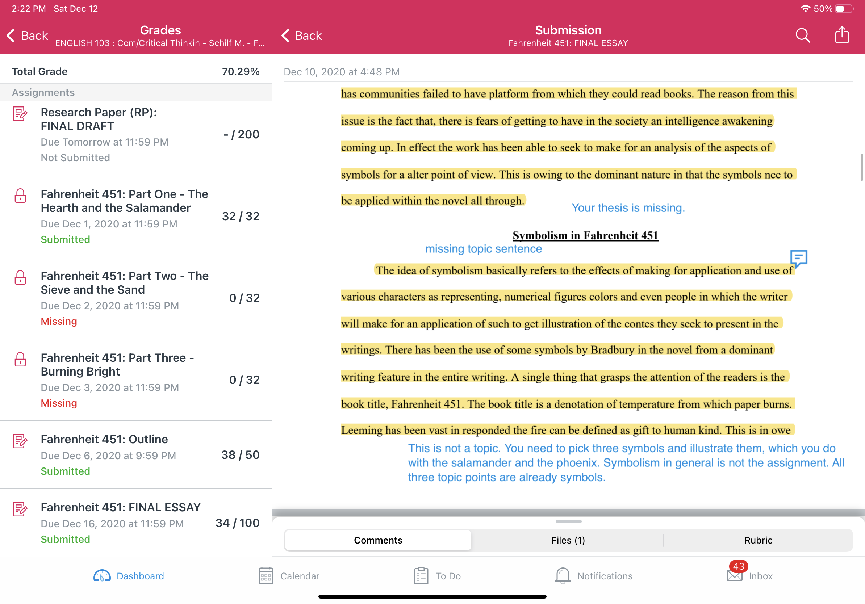
Task: Click the 'missing topic sentence' annotation
Action: [483, 248]
